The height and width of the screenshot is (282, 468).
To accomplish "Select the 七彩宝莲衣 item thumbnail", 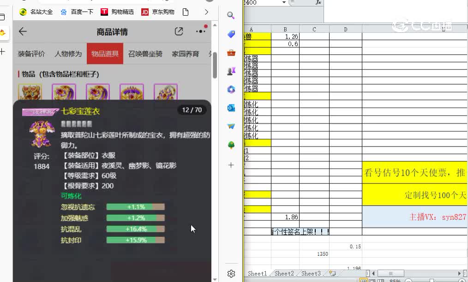I will [x=41, y=134].
